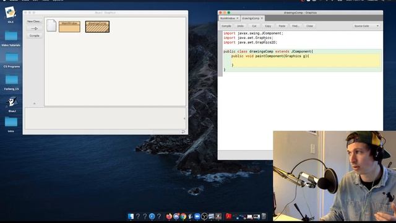
Task: Click the import javax.swing.JComponent line
Action: coord(253,33)
